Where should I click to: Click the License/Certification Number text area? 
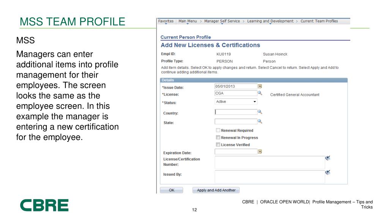[x=270, y=163]
